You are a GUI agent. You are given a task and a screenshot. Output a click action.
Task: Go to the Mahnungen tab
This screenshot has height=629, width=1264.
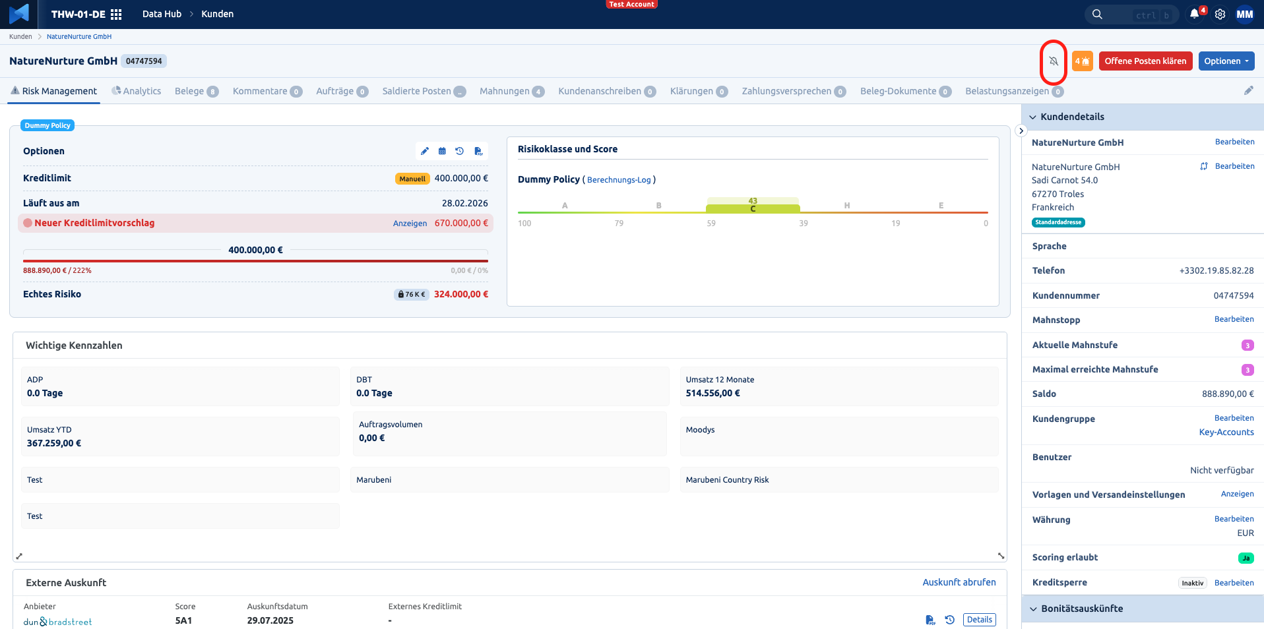(512, 91)
